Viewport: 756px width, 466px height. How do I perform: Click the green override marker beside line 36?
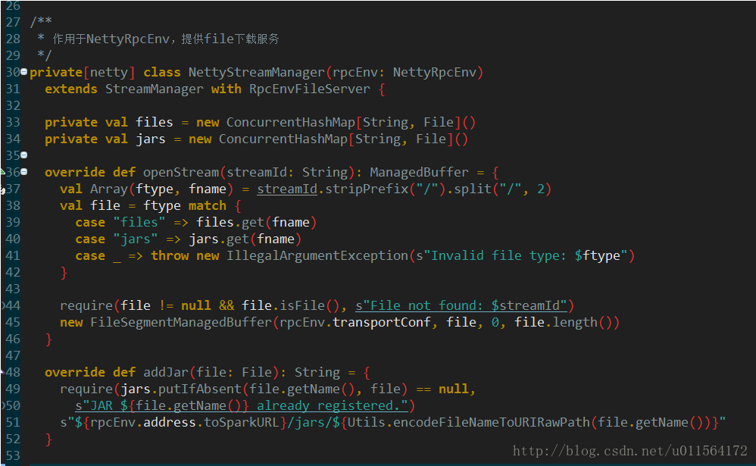coord(2,171)
